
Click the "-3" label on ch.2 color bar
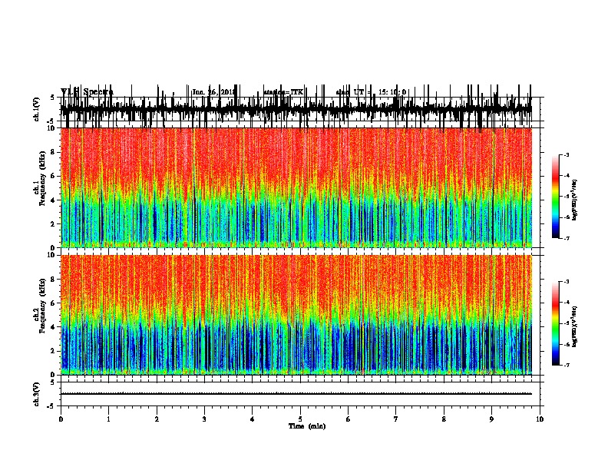(566, 282)
